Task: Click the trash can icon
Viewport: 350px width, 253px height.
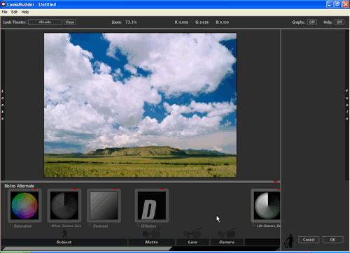Action: (x=289, y=241)
